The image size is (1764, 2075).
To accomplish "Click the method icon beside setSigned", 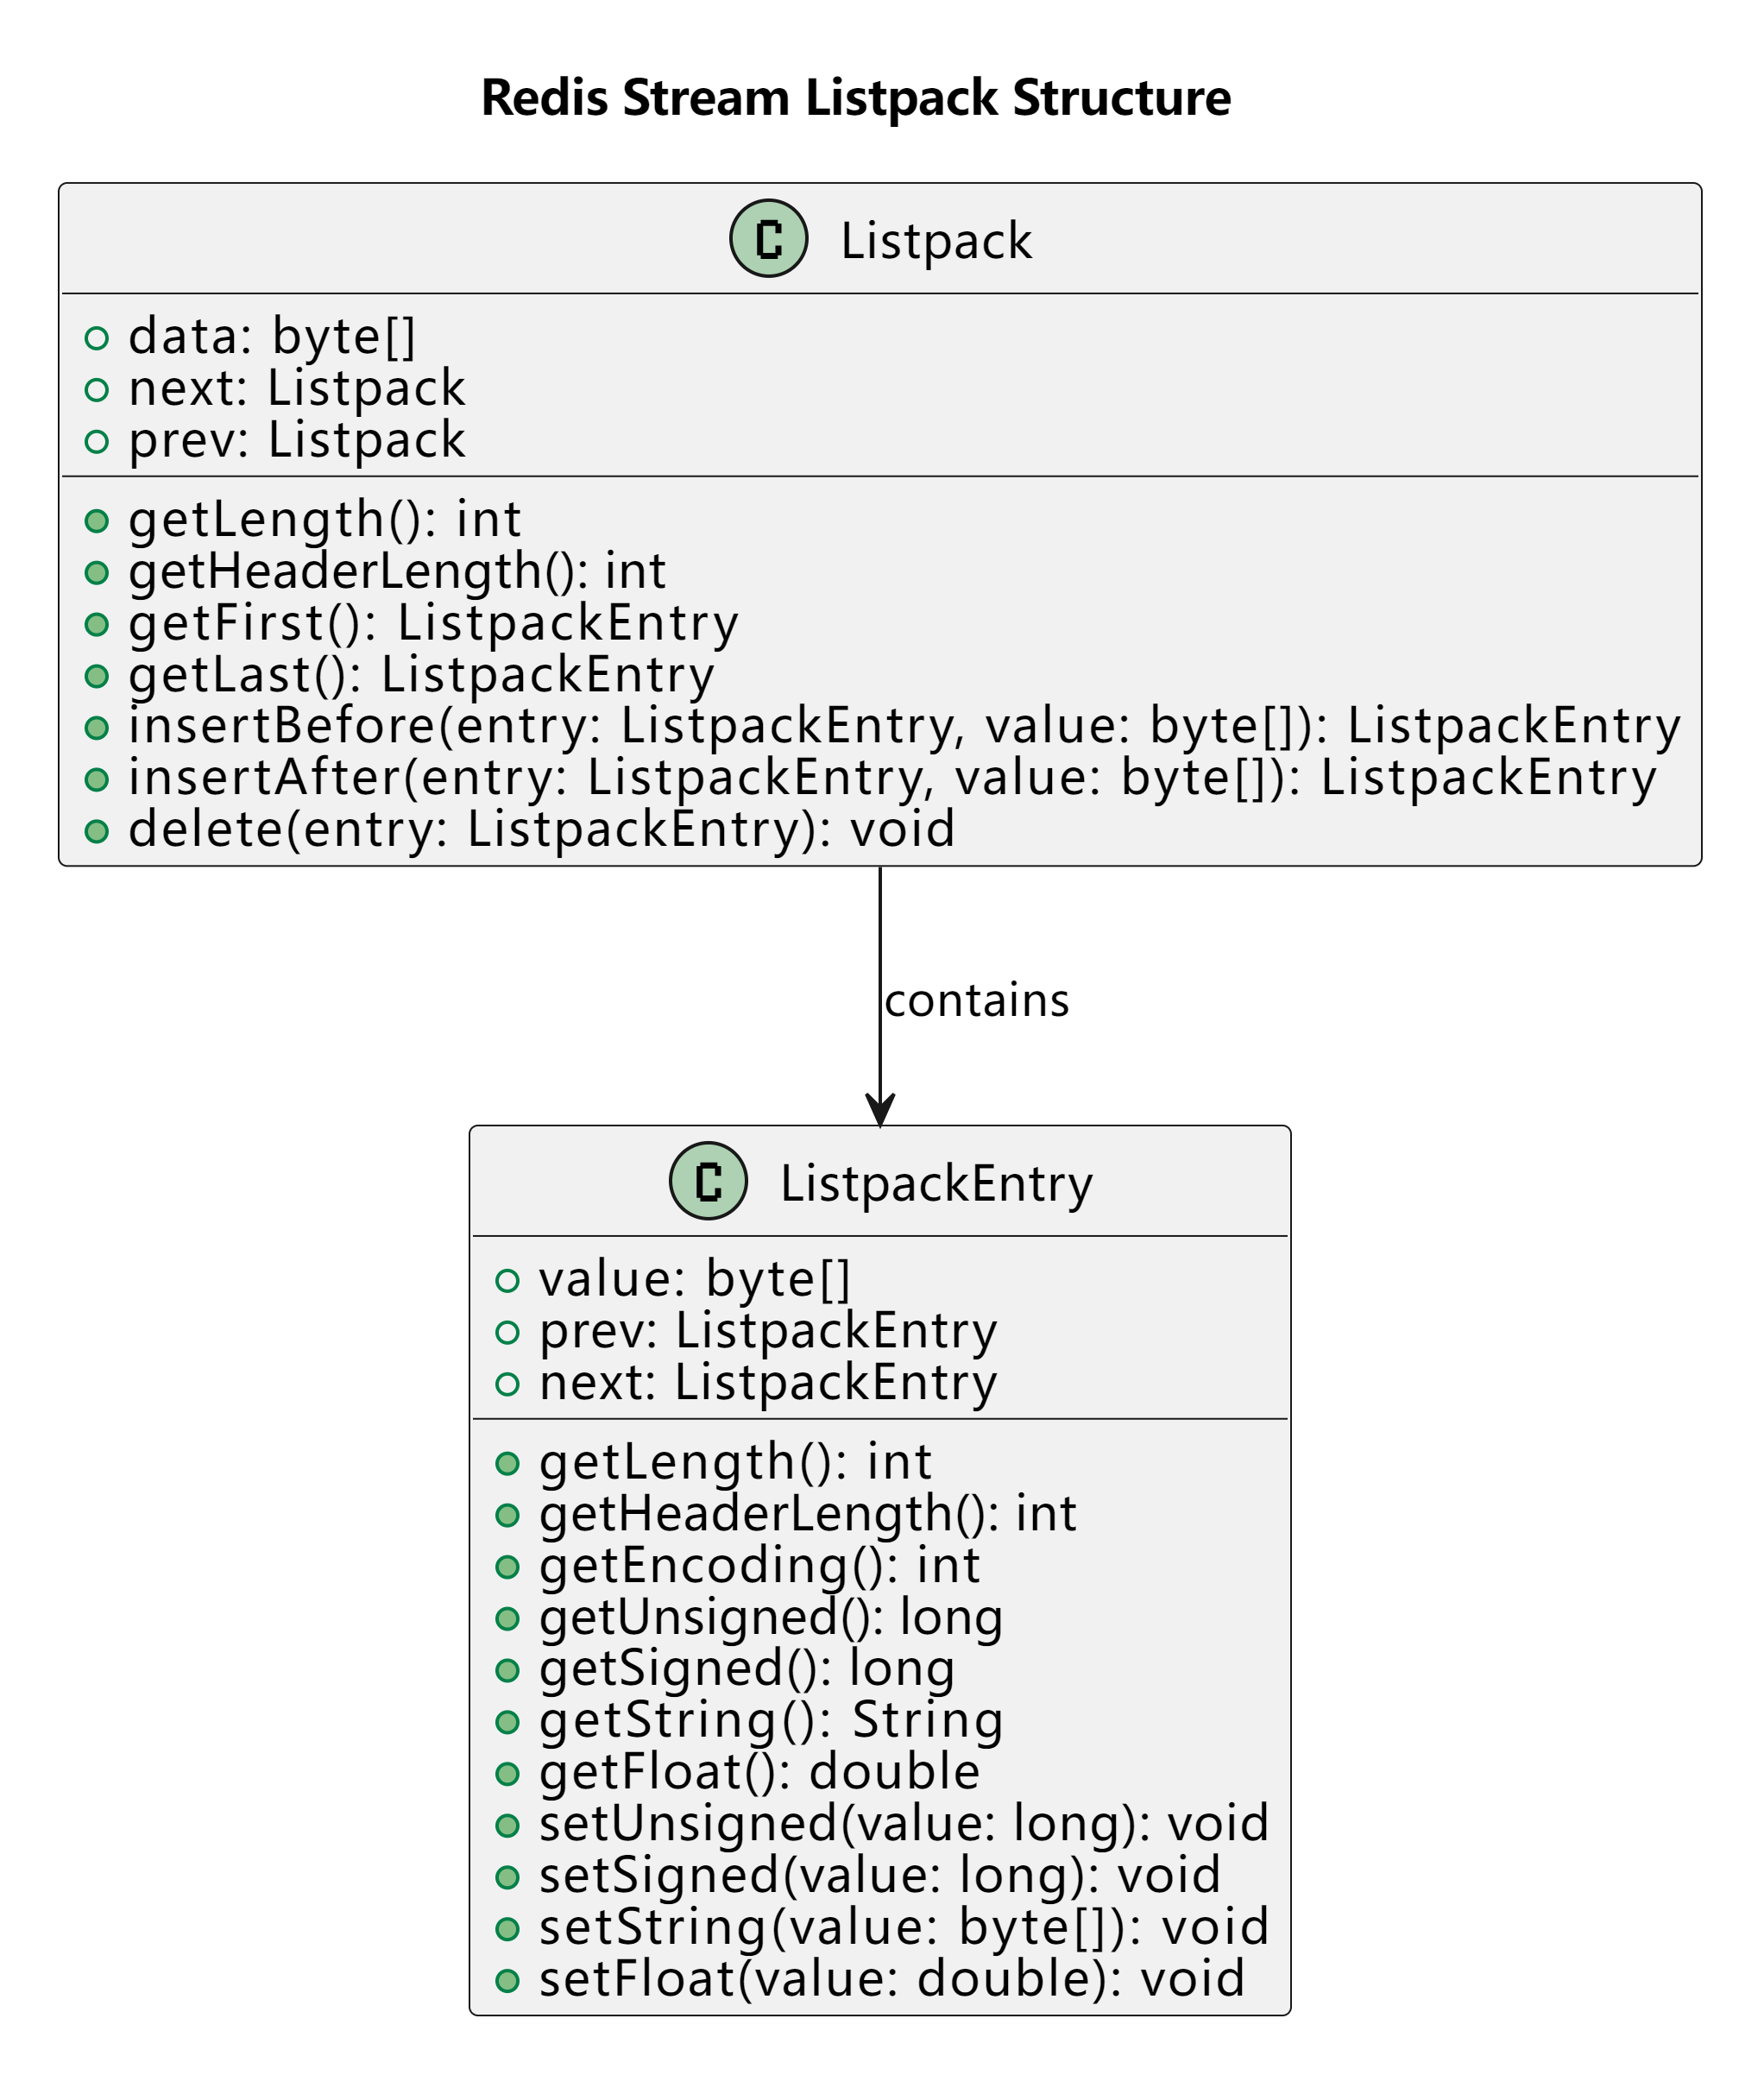I will (508, 1877).
